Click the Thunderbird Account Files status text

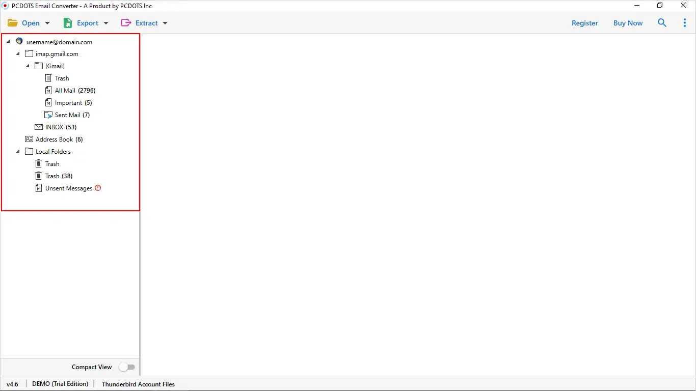coord(138,384)
